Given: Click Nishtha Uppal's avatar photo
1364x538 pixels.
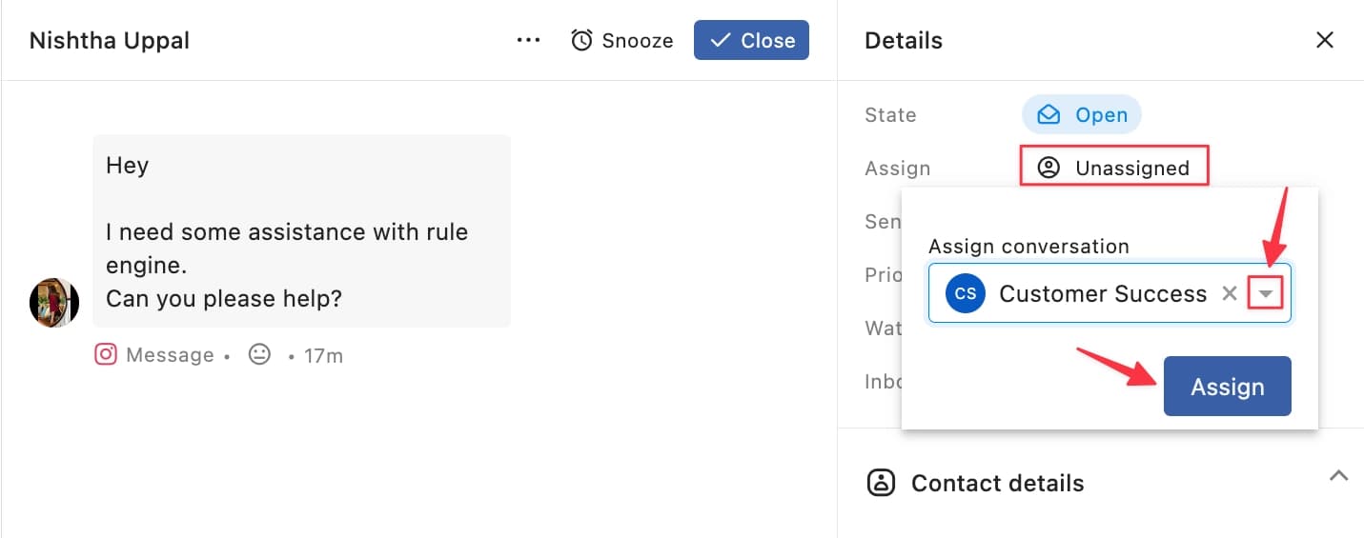Looking at the screenshot, I should (x=54, y=303).
